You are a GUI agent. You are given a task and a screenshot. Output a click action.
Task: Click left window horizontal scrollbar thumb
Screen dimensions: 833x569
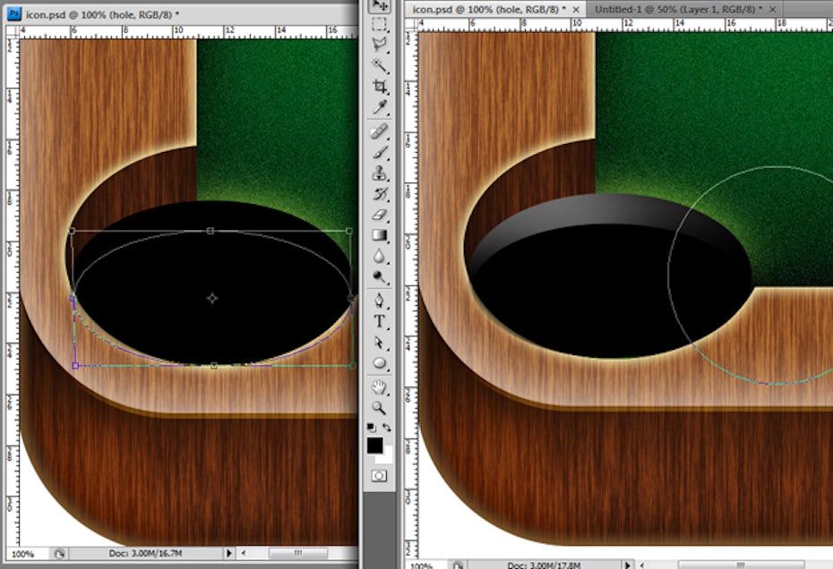(296, 554)
